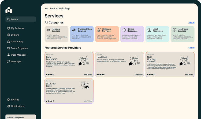The image size is (201, 119).
Task: Click the Services page heading
Action: (54, 16)
